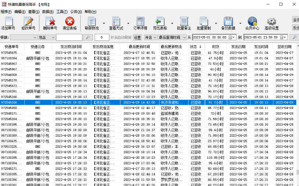This screenshot has height=186, width=299.
Task: Open the 包含 condition dropdown
Action: (x=46, y=38)
